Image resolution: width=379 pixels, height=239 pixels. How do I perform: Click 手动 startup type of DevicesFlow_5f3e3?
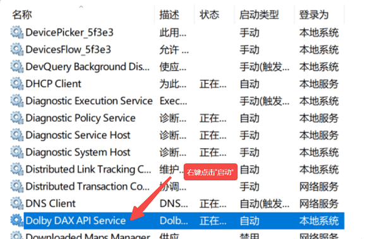click(x=250, y=50)
